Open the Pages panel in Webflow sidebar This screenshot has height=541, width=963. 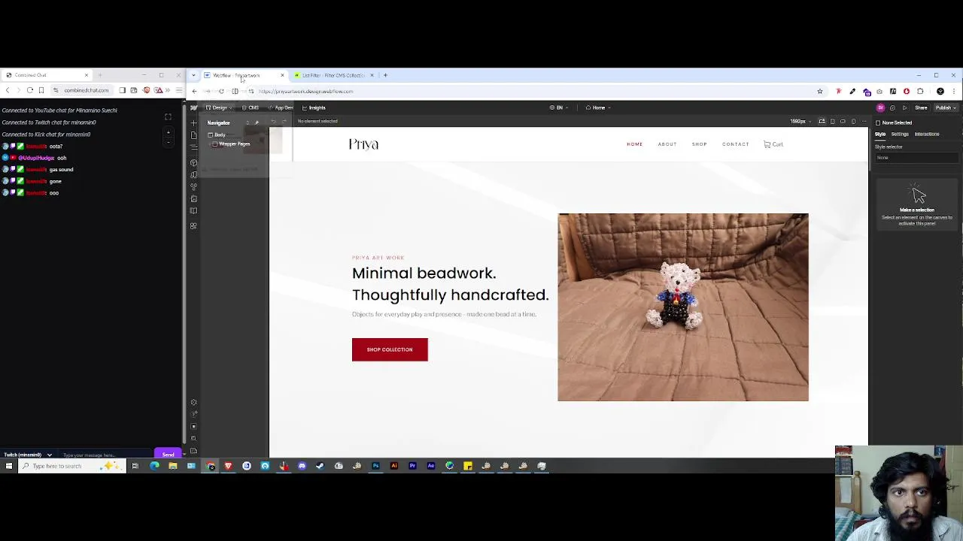tap(194, 135)
